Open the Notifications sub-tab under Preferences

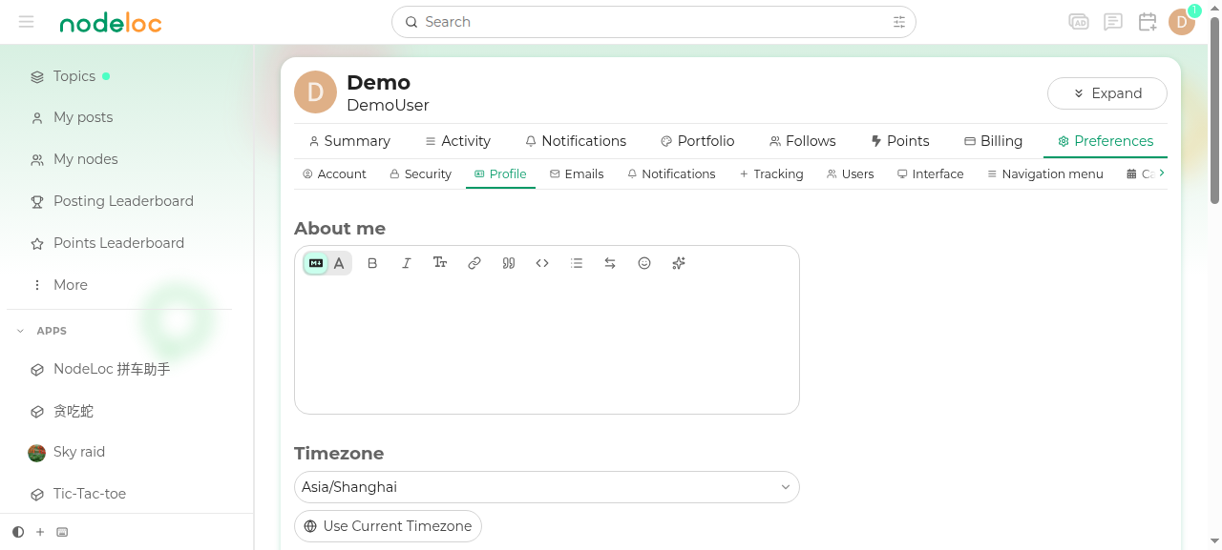[671, 174]
